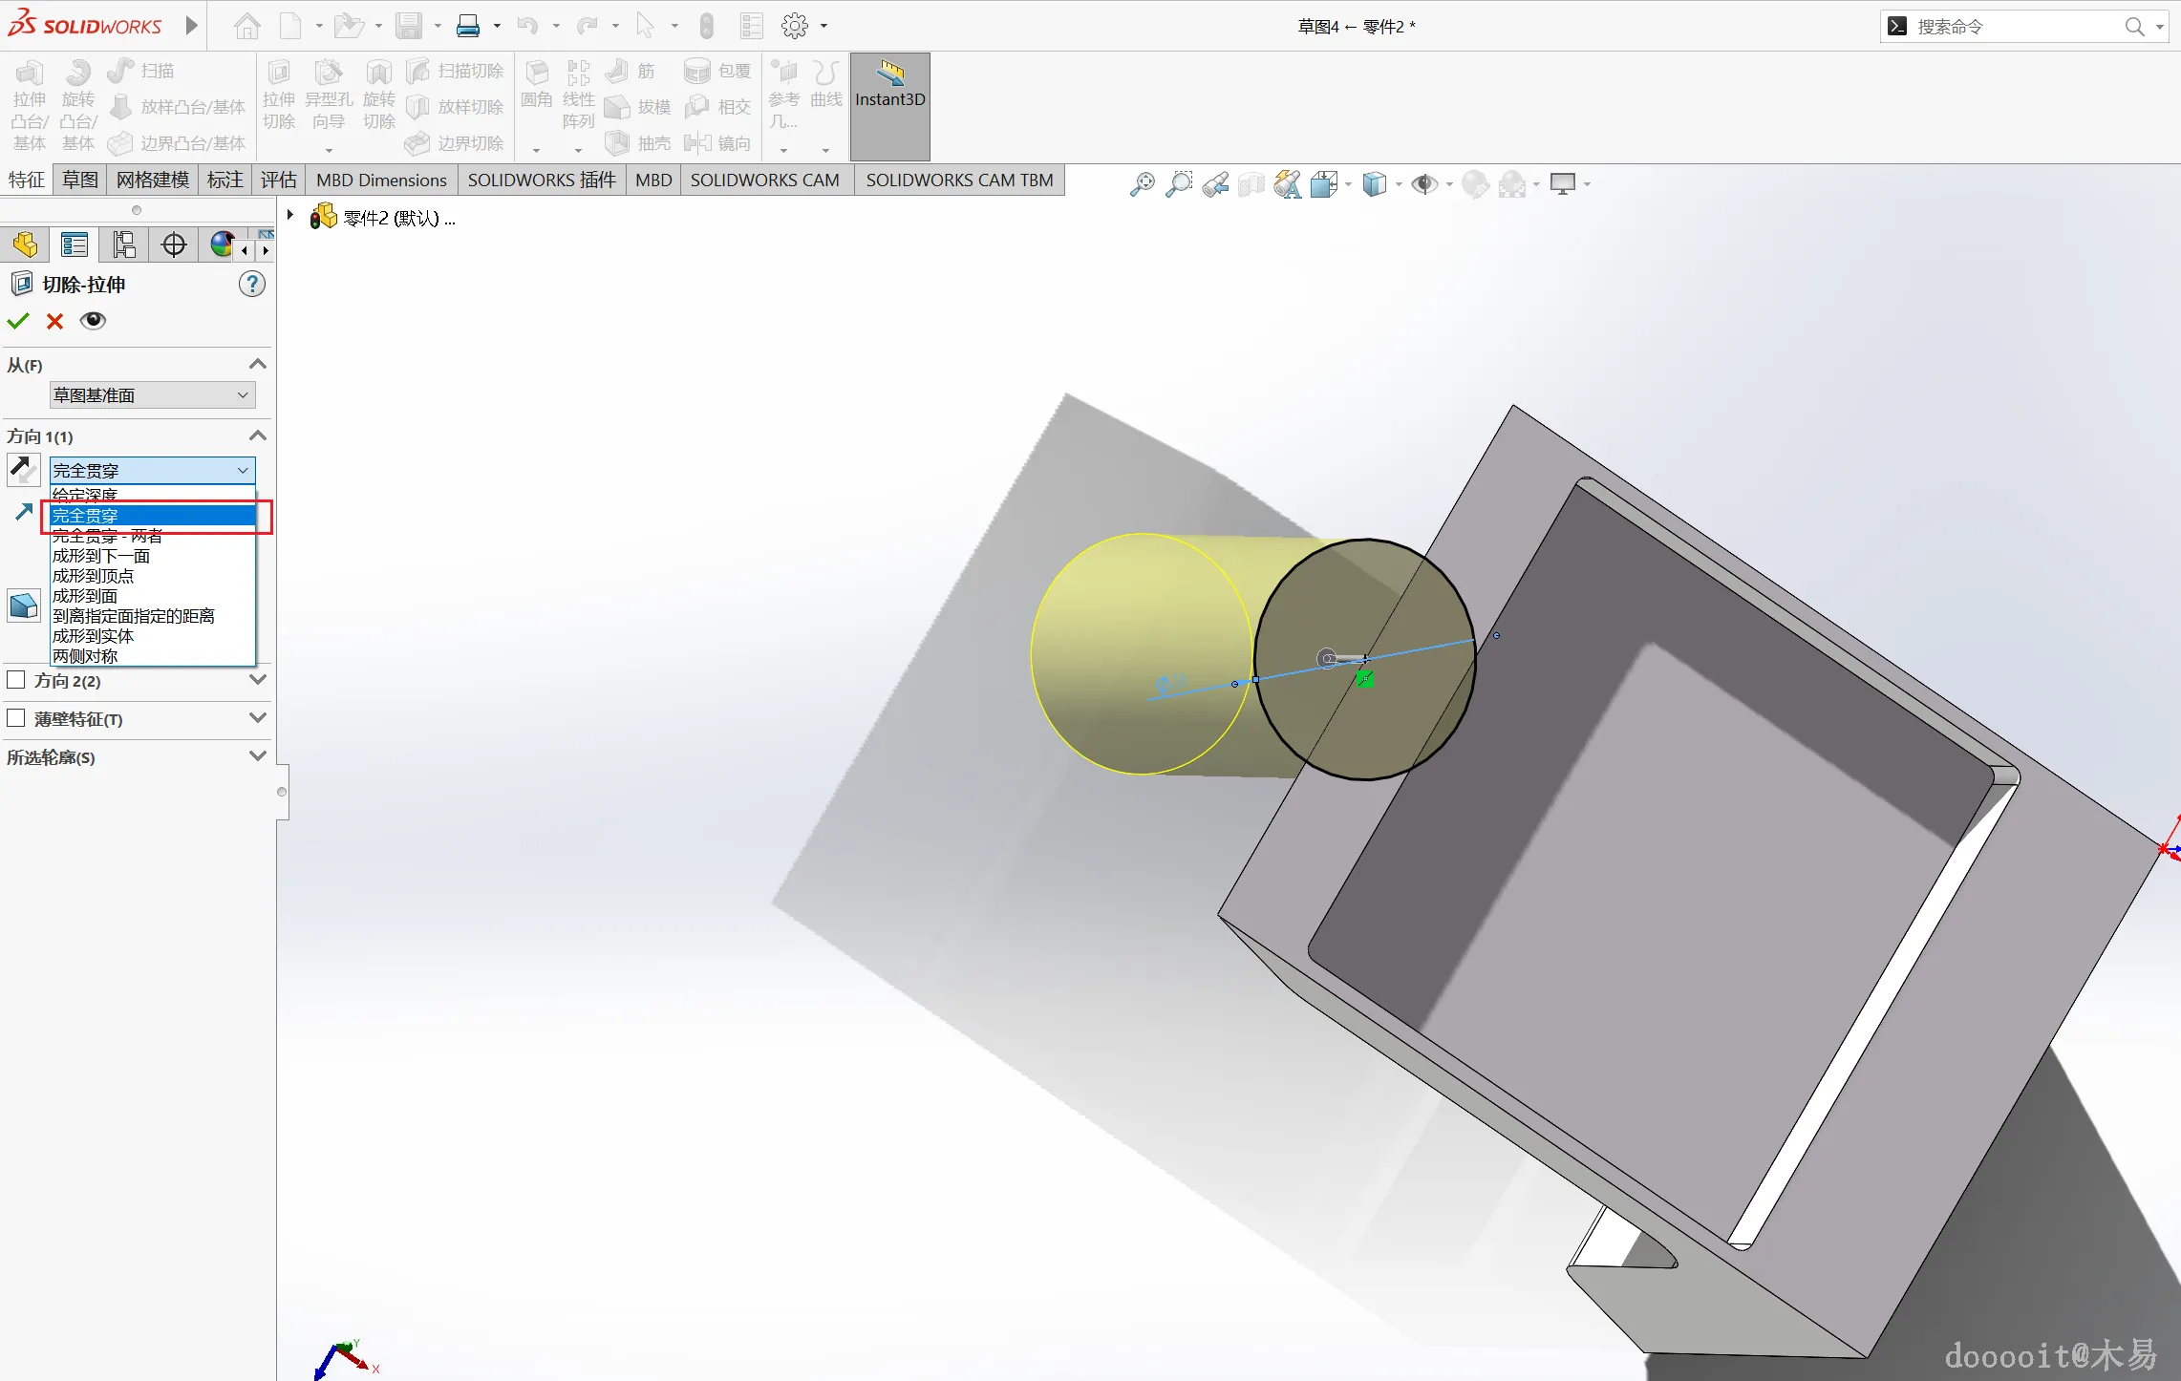Screen dimensions: 2181x1381
Task: Switch to the 草图 tab
Action: point(80,180)
